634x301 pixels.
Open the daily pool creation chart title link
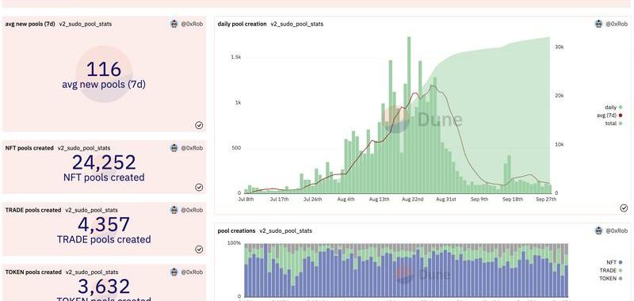pos(242,24)
